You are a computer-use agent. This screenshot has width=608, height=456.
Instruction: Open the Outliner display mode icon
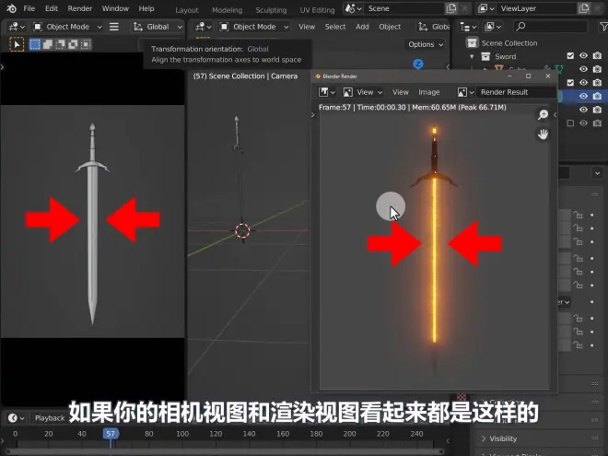coord(493,27)
